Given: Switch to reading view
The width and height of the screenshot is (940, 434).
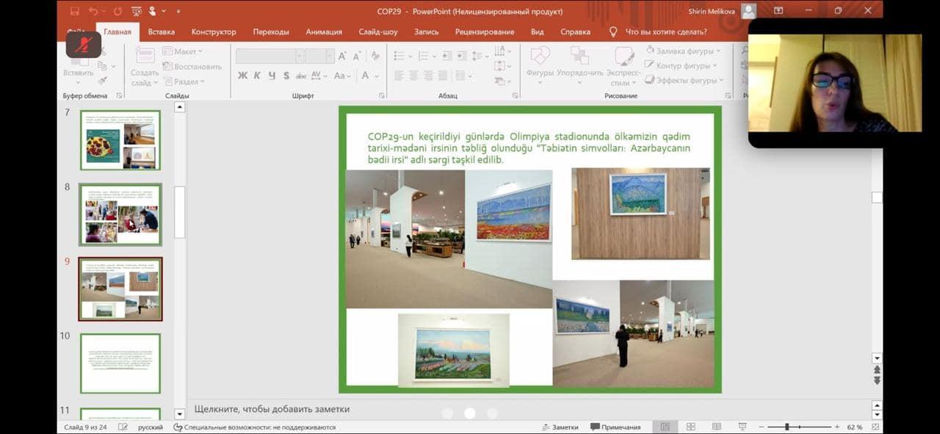Looking at the screenshot, I should click(x=716, y=427).
